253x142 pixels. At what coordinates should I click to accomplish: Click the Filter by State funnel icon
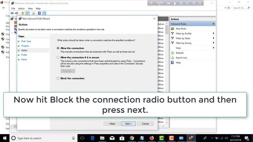172,38
